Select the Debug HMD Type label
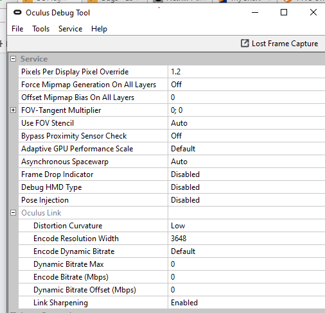 tap(51, 187)
